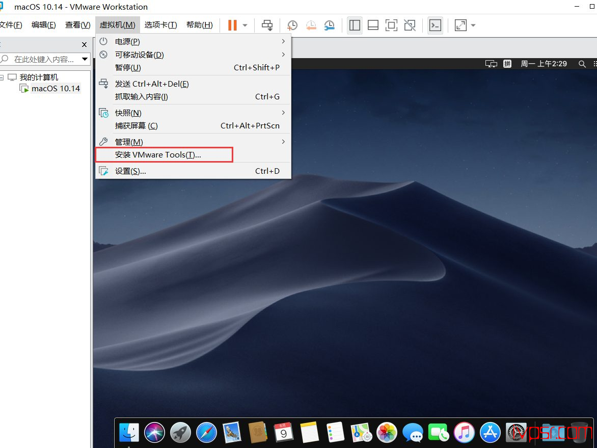Choose 抓取输入内容(I) from the menu
This screenshot has width=597, height=448.
pyautogui.click(x=194, y=97)
